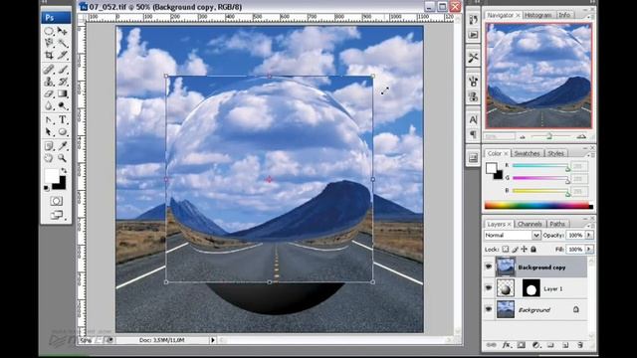Select the Blur tool

pos(49,106)
